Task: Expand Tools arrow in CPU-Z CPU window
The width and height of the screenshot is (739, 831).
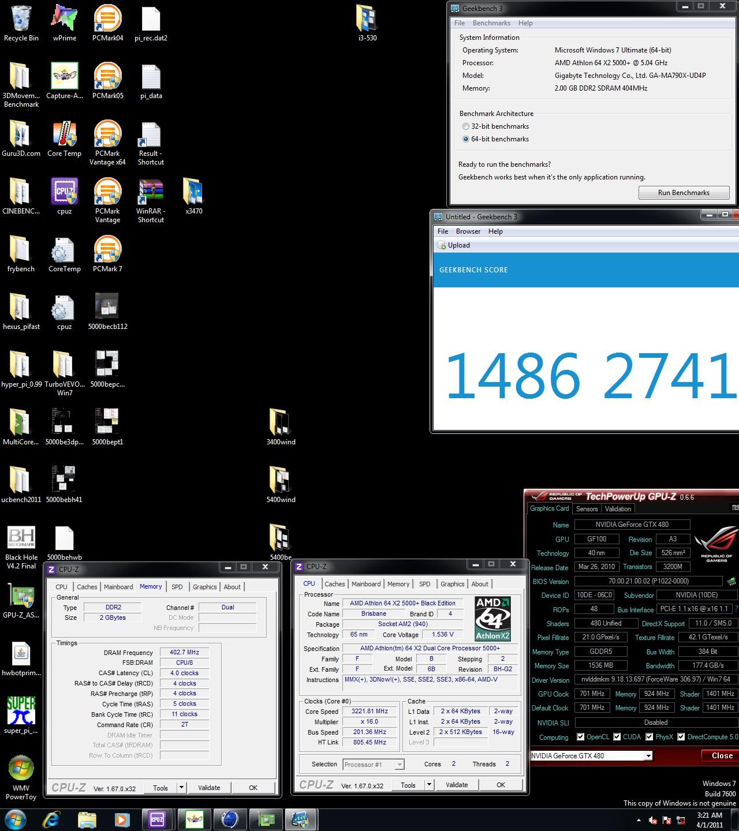Action: point(429,785)
